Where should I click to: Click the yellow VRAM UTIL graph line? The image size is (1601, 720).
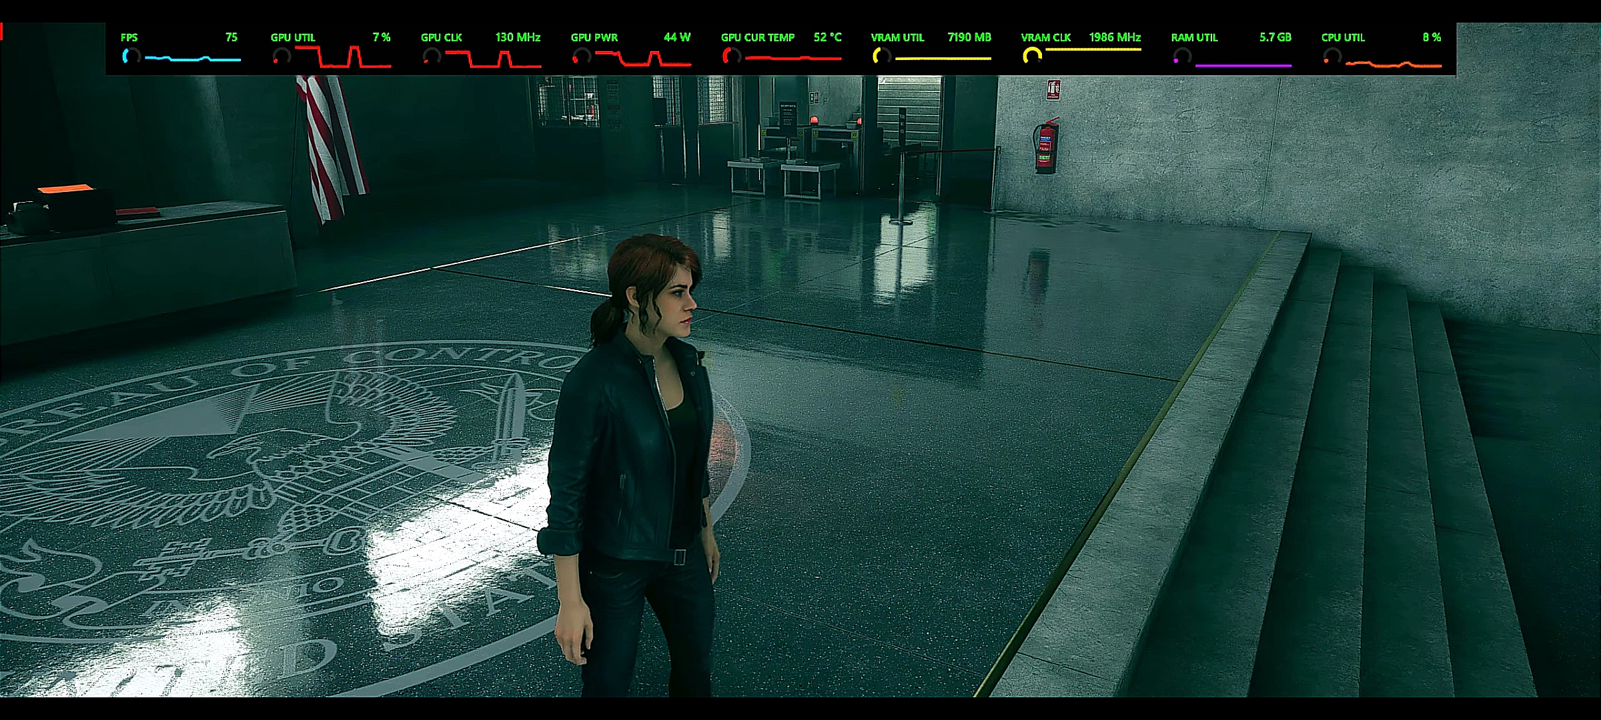(943, 59)
